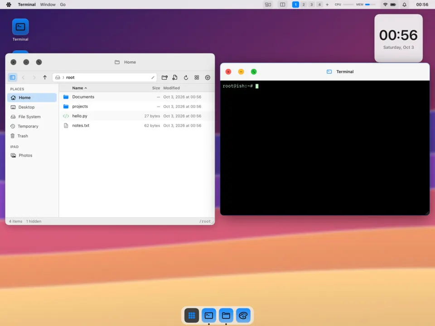Open File System in sidebar

pyautogui.click(x=32, y=117)
